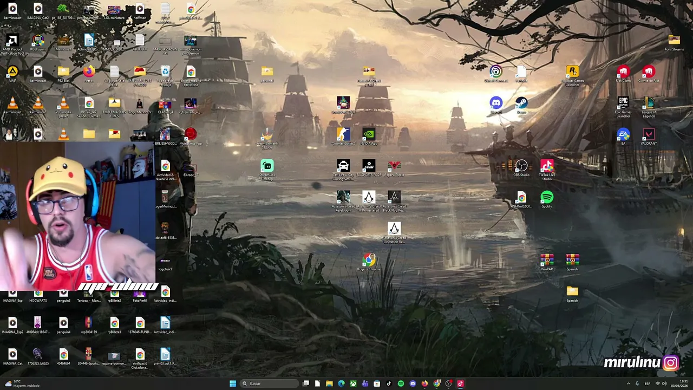The height and width of the screenshot is (390, 693).
Task: Open the FotoPerfil desktop file
Action: 140,296
